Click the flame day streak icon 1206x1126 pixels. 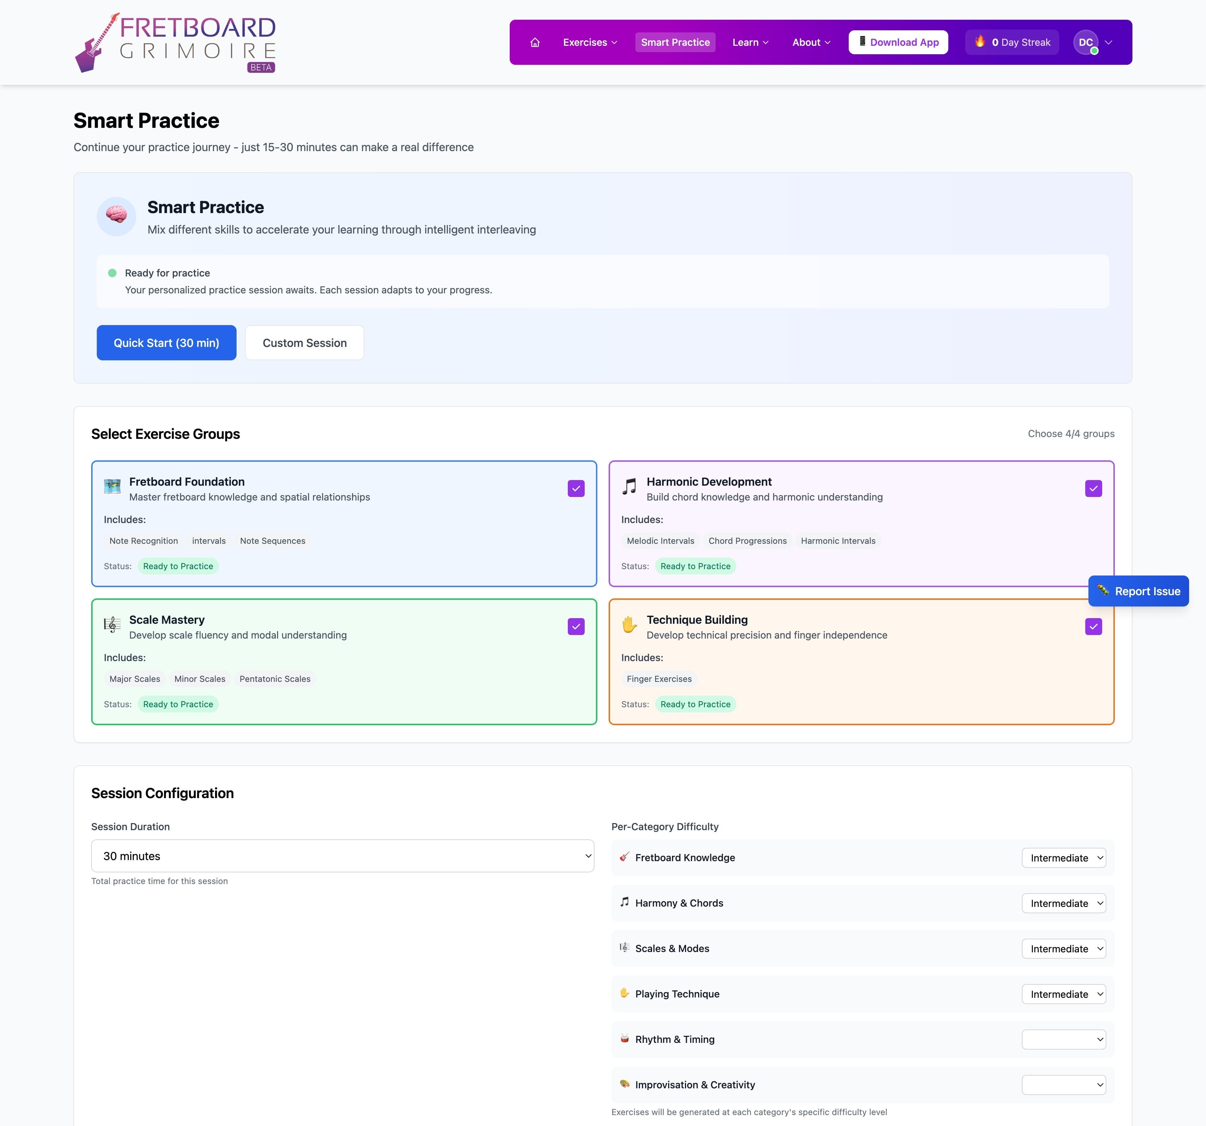click(980, 41)
